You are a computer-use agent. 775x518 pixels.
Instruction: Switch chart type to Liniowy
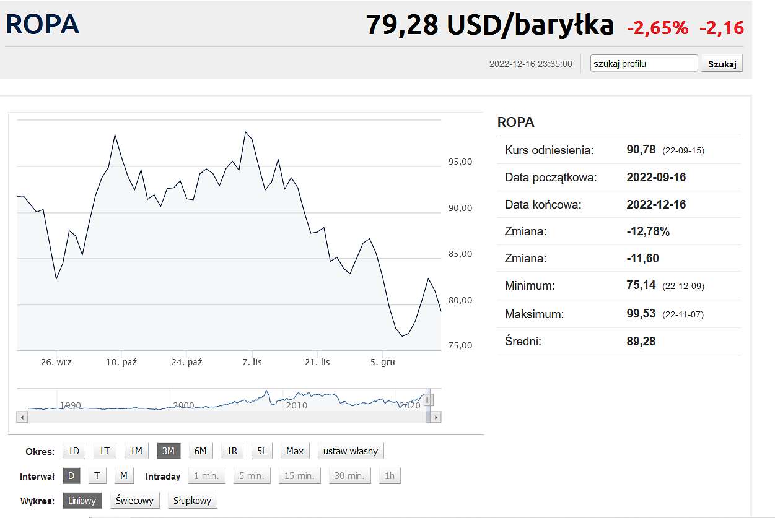(x=82, y=501)
